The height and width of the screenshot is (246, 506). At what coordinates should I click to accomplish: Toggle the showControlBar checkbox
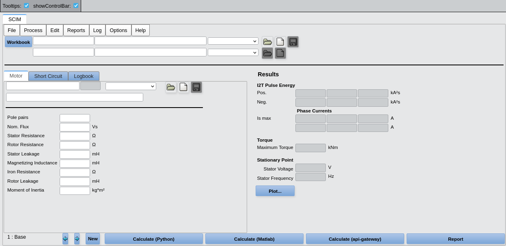click(x=76, y=6)
